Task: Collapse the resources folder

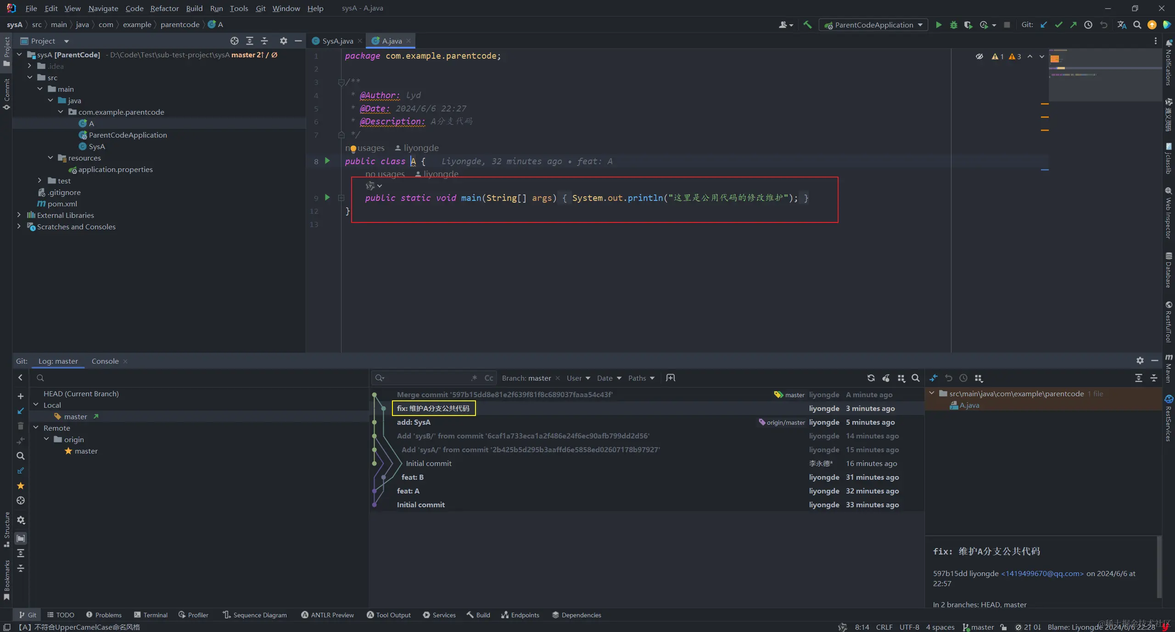Action: [50, 158]
